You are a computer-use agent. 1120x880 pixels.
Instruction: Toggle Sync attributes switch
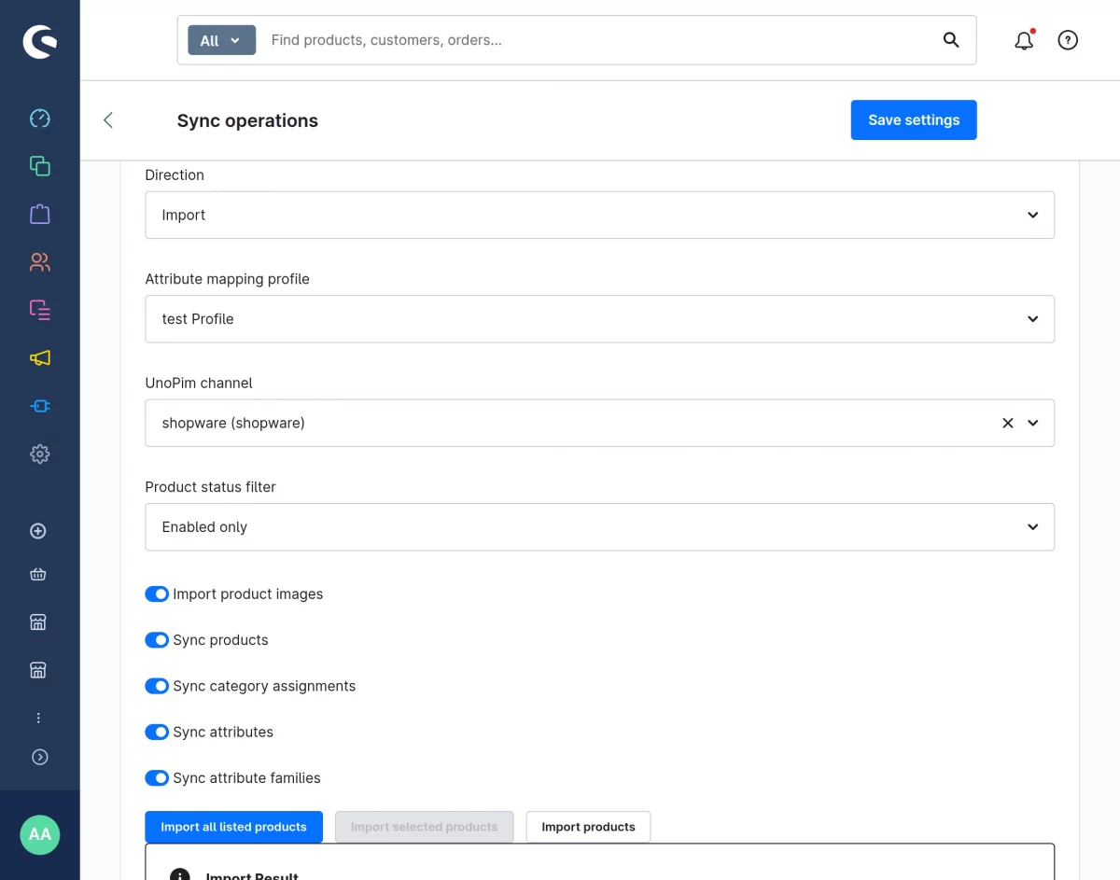click(157, 732)
